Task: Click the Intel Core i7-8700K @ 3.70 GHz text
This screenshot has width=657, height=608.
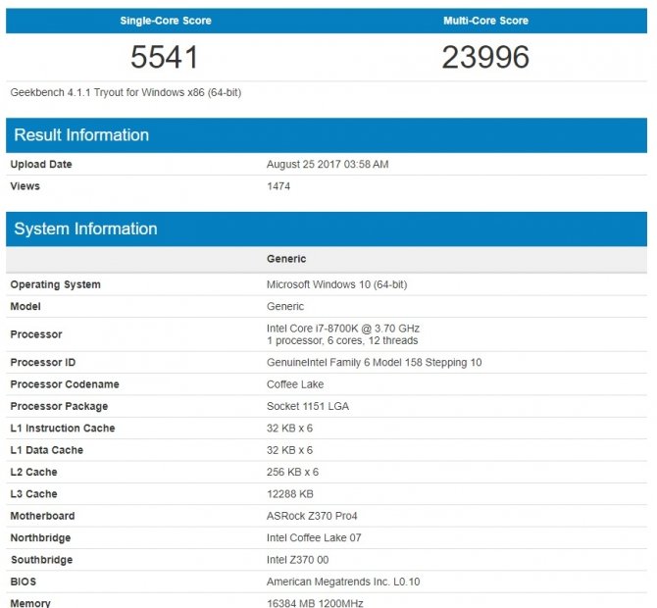Action: [x=343, y=329]
